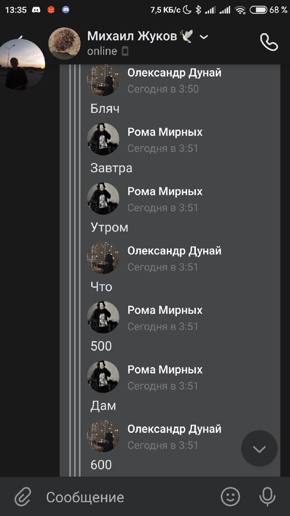Tap Рома Мирных avatar beside Утром message

point(103,198)
